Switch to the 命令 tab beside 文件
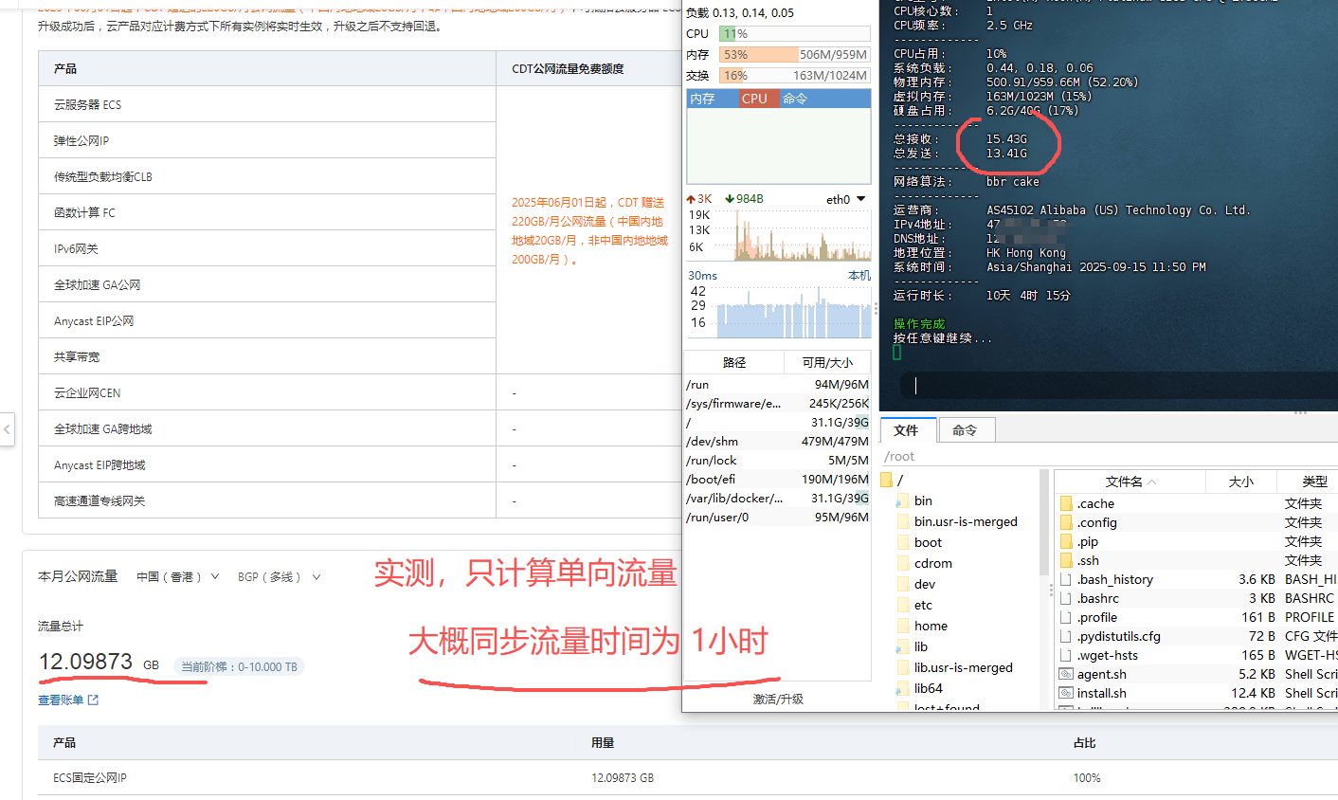1338x800 pixels. (965, 430)
